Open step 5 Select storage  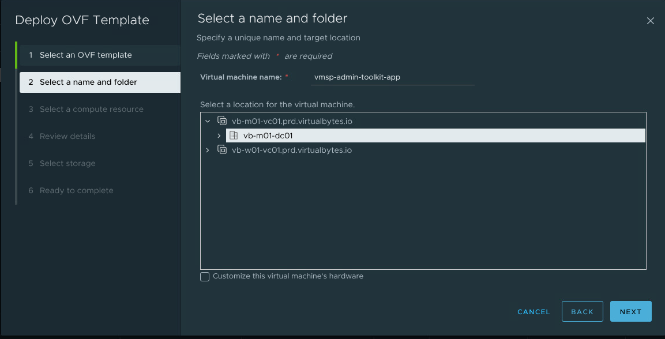(x=100, y=164)
